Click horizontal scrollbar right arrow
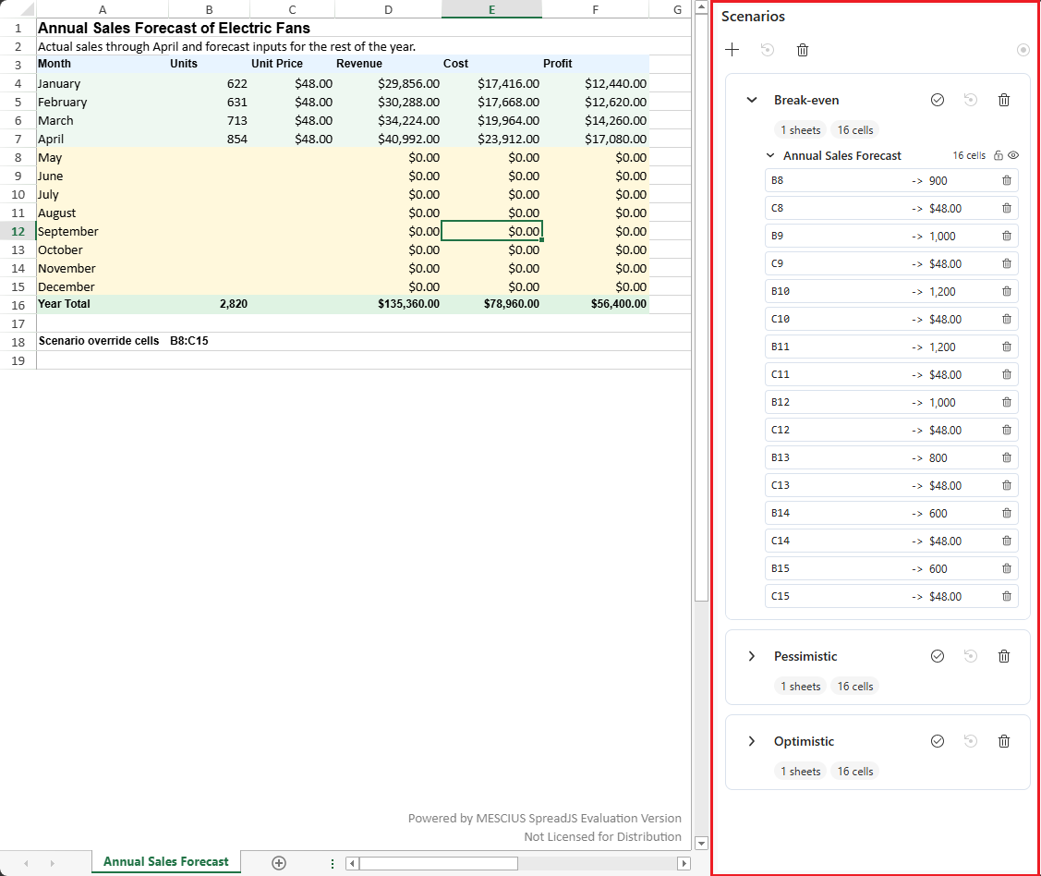This screenshot has width=1041, height=876. click(684, 863)
